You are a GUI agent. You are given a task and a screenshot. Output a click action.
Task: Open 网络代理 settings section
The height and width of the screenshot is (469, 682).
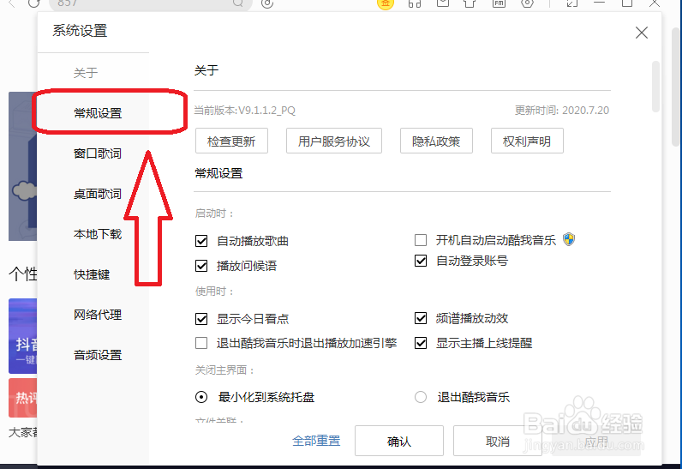point(98,315)
